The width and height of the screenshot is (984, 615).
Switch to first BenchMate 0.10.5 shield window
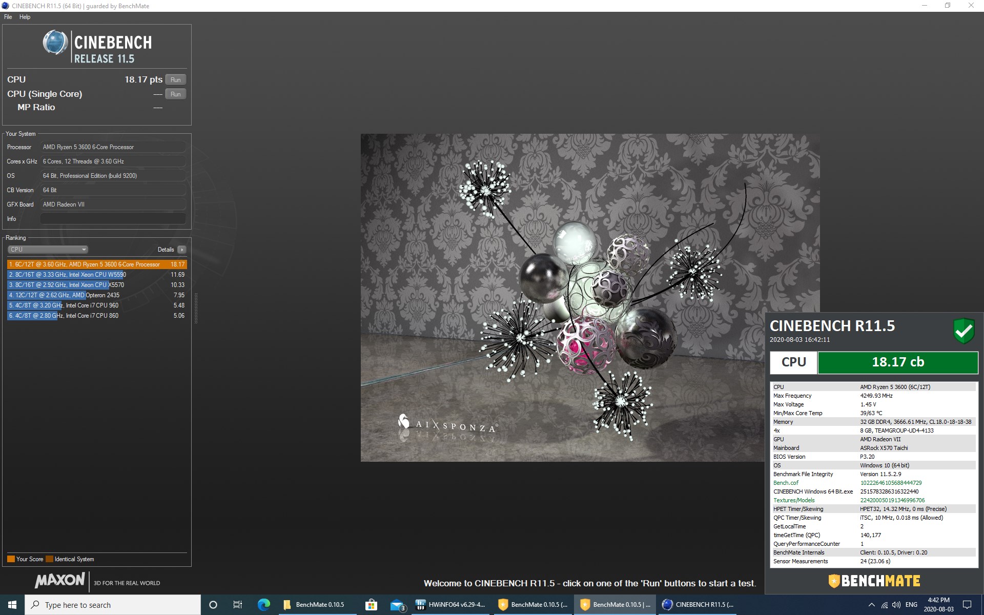pyautogui.click(x=533, y=605)
